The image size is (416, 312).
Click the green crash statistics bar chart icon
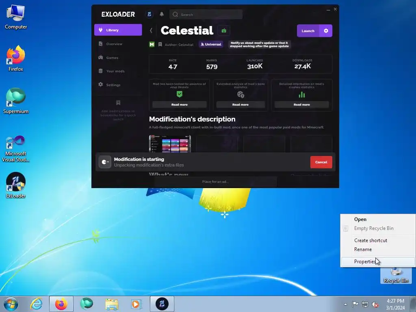pyautogui.click(x=302, y=94)
